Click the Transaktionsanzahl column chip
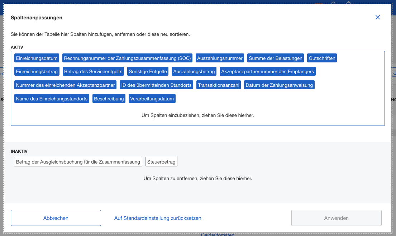Viewport: 396px width, 236px height. pyautogui.click(x=218, y=85)
